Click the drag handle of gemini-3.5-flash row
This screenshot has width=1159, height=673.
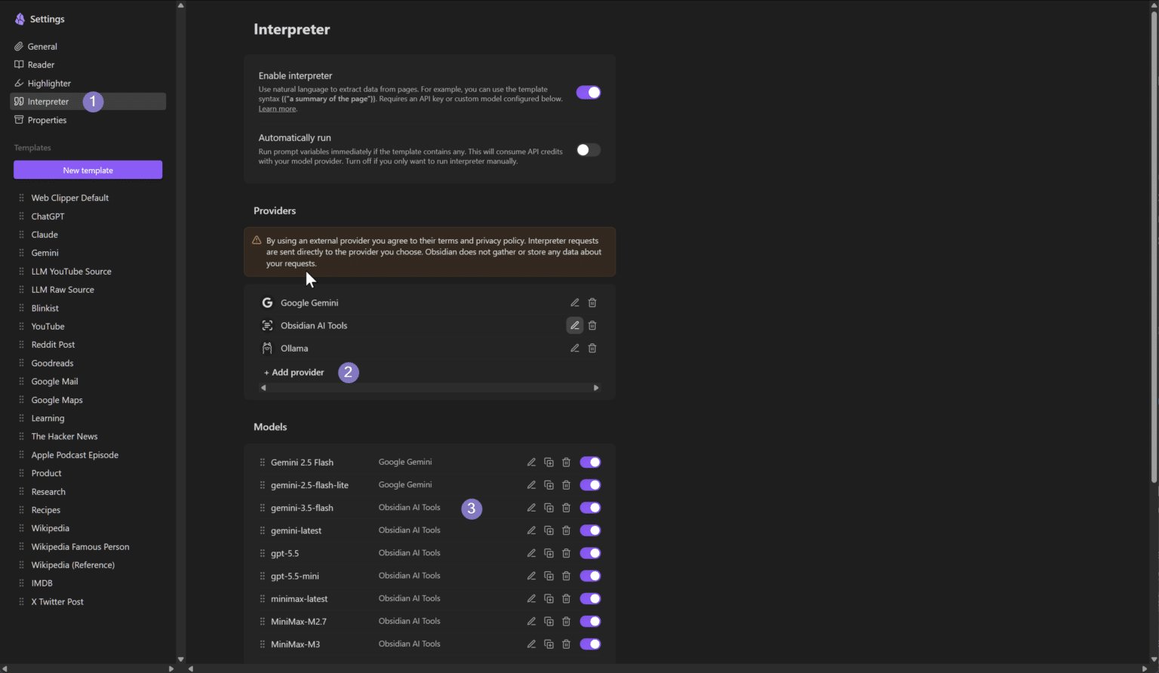[263, 508]
